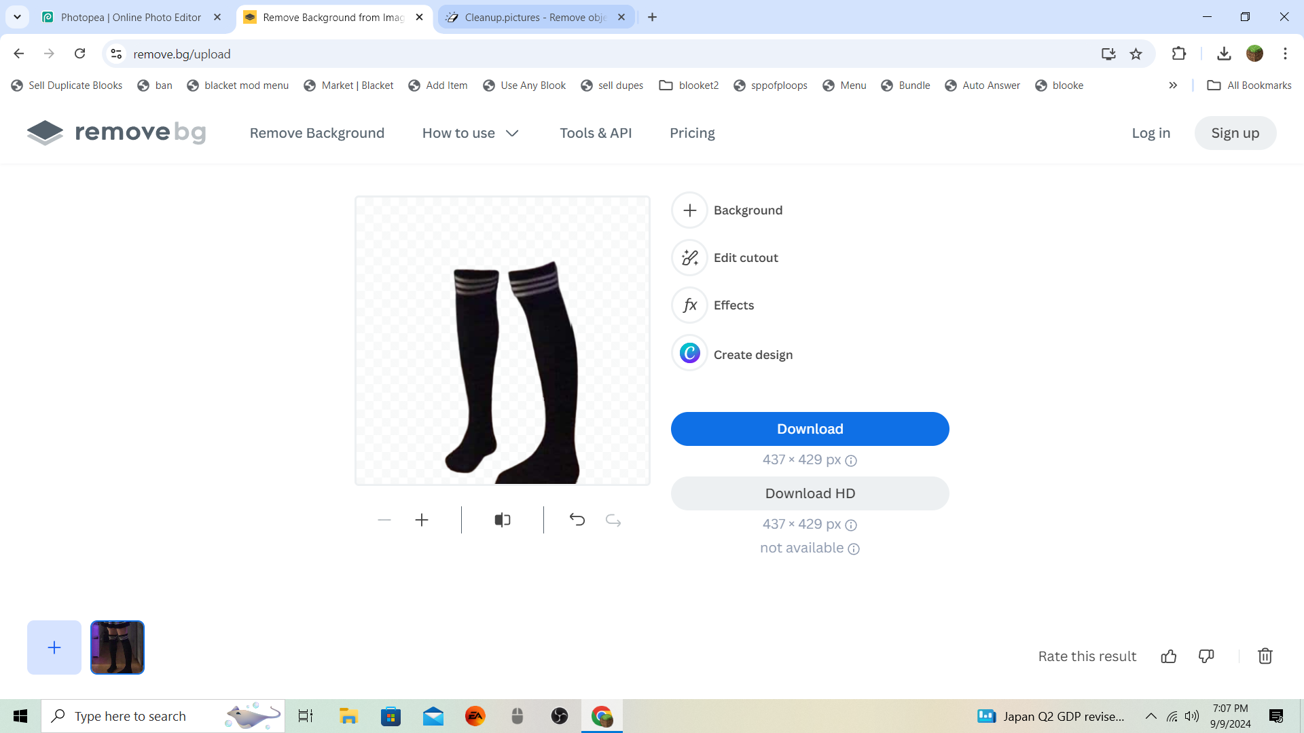Open File Explorer from the taskbar
This screenshot has height=733, width=1304.
348,716
